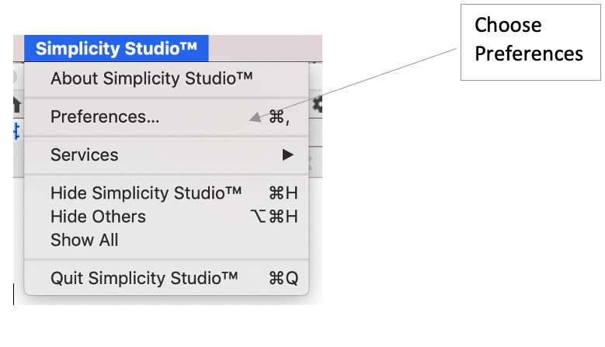Viewport: 605px width, 347px height.
Task: Click the ⌘, shortcut next to Preferences
Action: 279,117
